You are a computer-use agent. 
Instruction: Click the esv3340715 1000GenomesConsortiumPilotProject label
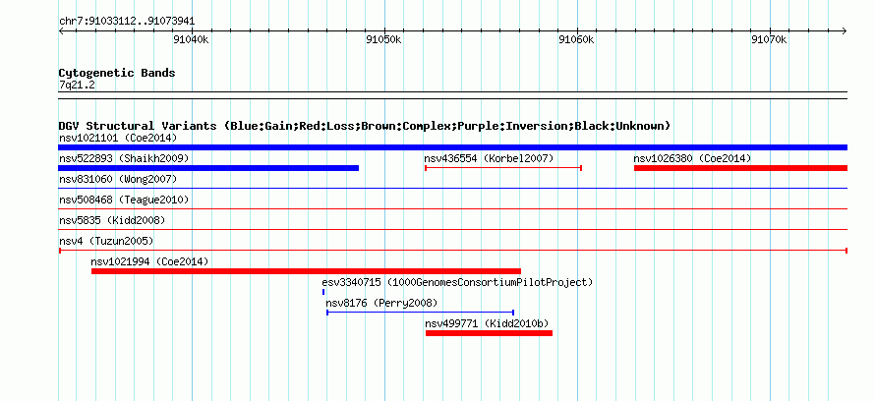pyautogui.click(x=457, y=282)
